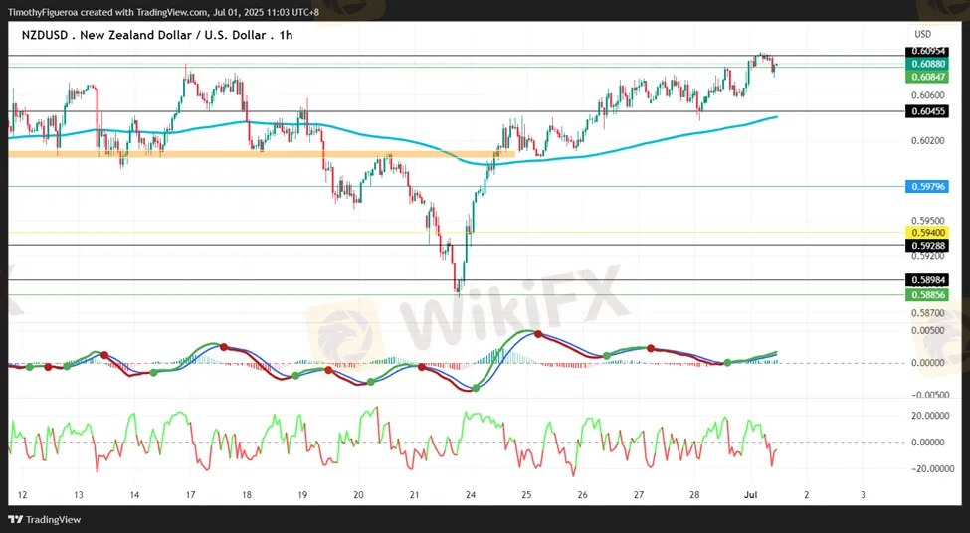Select the 0.59288 price label
Image resolution: width=970 pixels, height=533 pixels.
coord(926,245)
